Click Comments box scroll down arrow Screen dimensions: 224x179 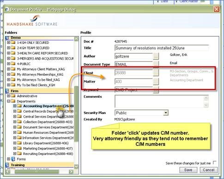coord(206,105)
